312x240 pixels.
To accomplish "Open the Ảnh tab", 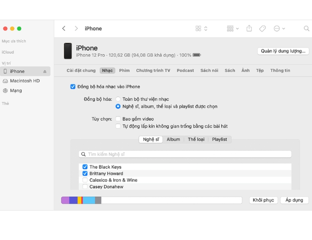I will [x=246, y=71].
